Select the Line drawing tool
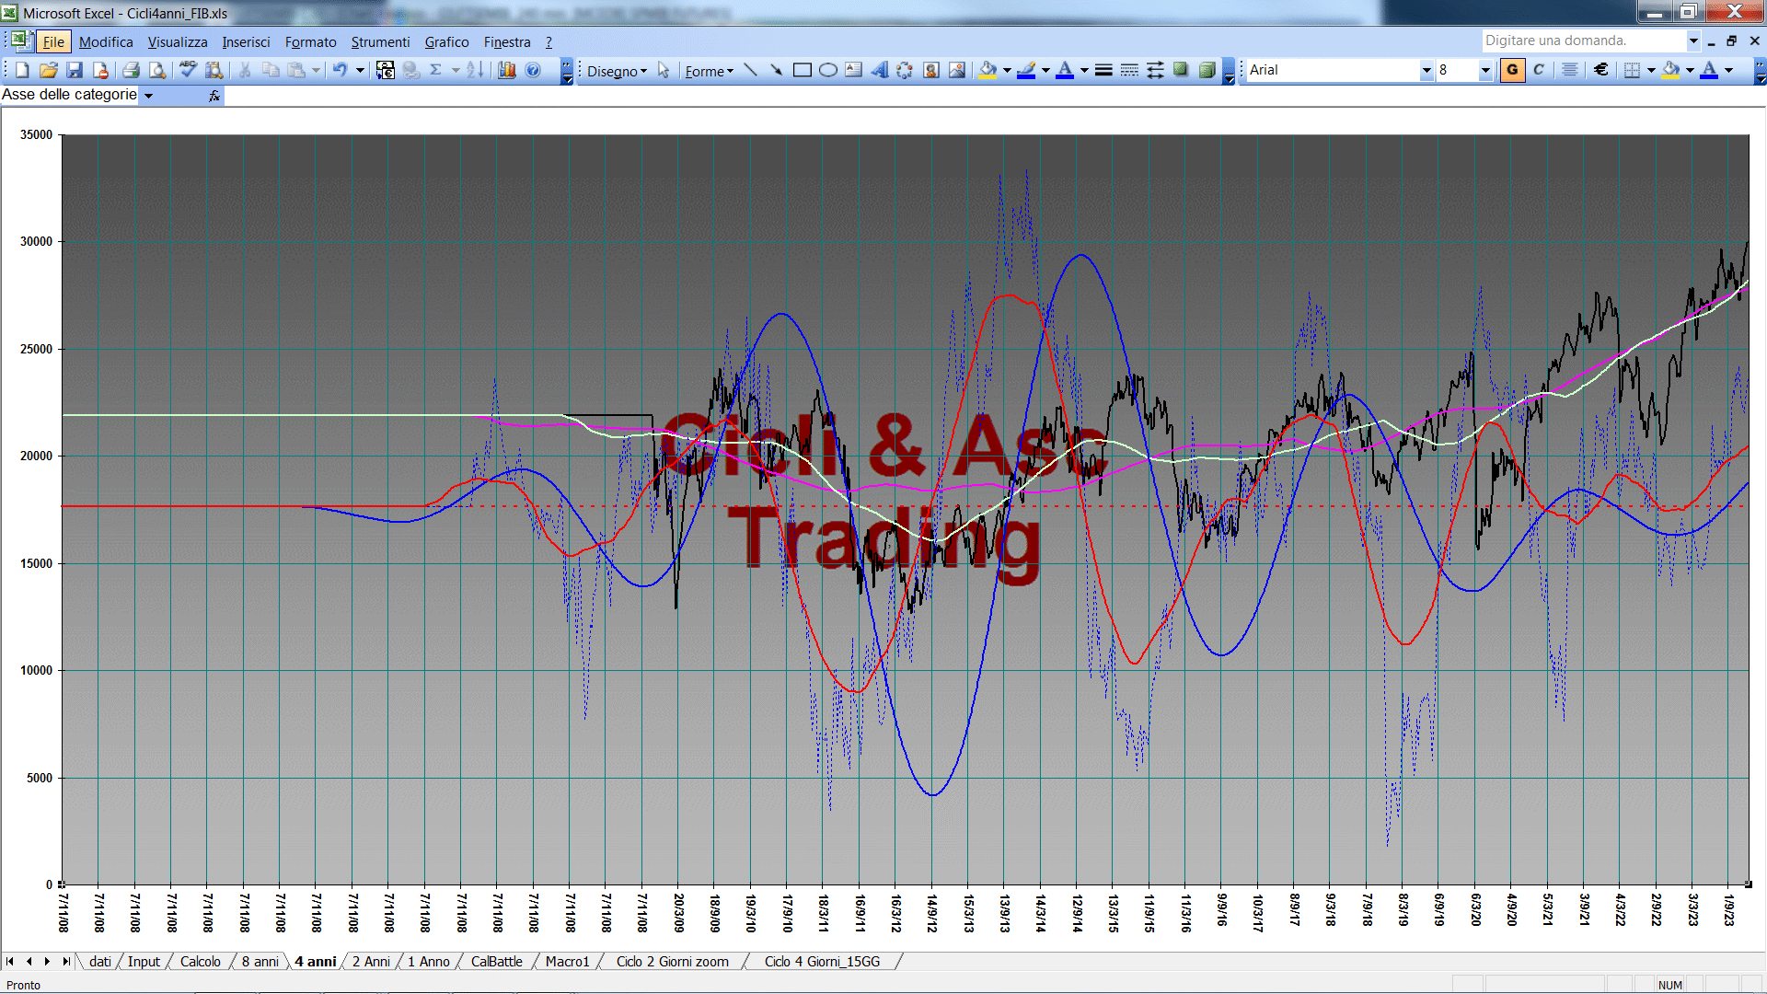Image resolution: width=1767 pixels, height=994 pixels. 750,70
